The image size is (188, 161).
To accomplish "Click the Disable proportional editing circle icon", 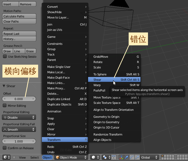I will click(x=5, y=117).
